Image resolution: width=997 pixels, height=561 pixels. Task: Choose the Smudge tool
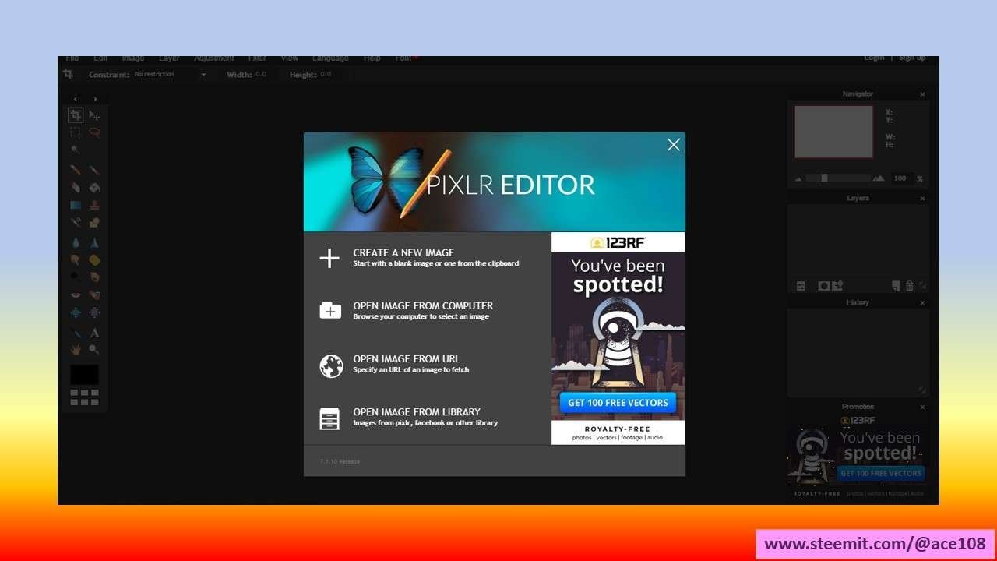tap(76, 259)
